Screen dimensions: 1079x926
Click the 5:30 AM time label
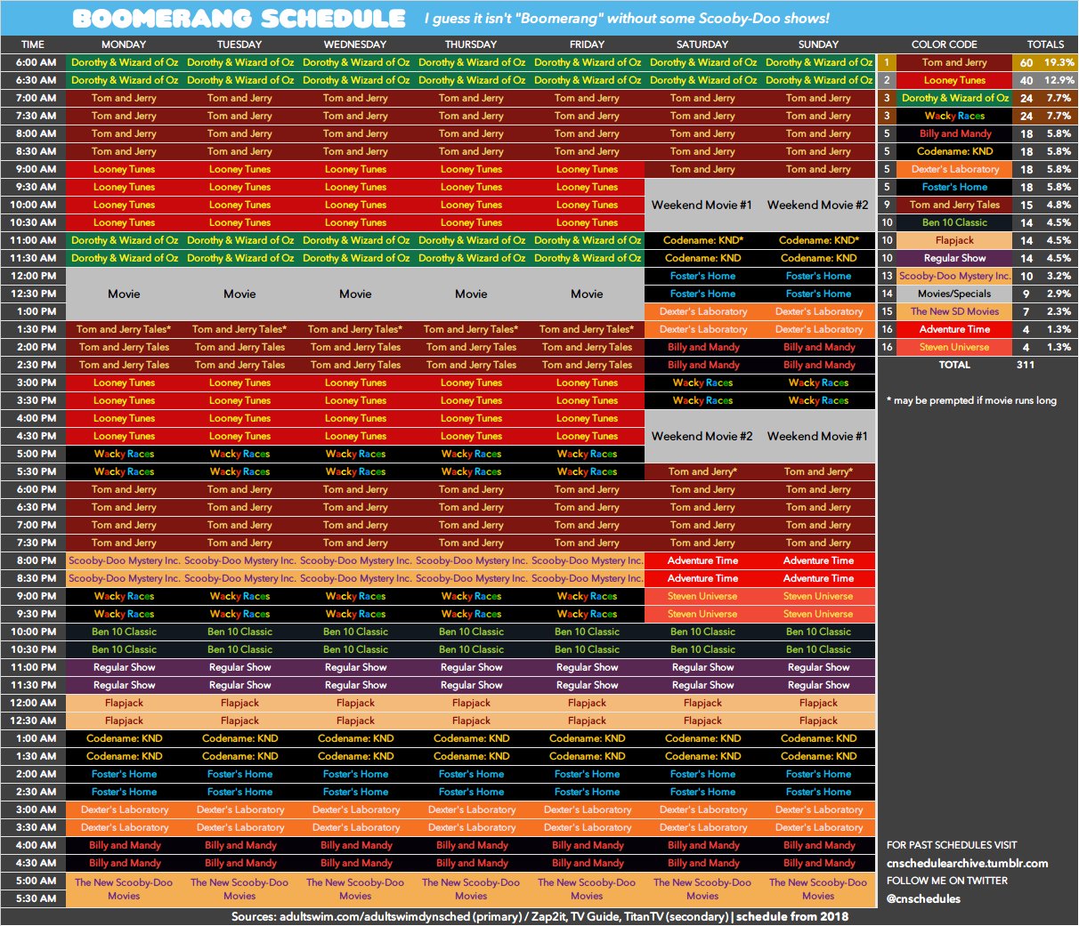33,898
